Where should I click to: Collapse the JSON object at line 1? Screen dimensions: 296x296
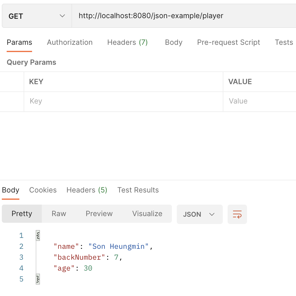38,235
